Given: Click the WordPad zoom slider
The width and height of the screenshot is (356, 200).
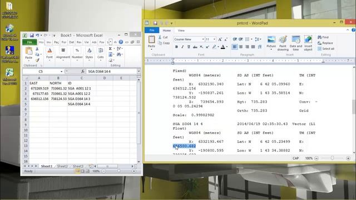Looking at the screenshot, I should tap(332, 158).
